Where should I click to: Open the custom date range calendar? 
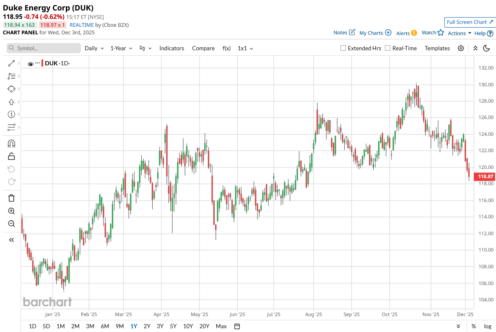point(237,326)
